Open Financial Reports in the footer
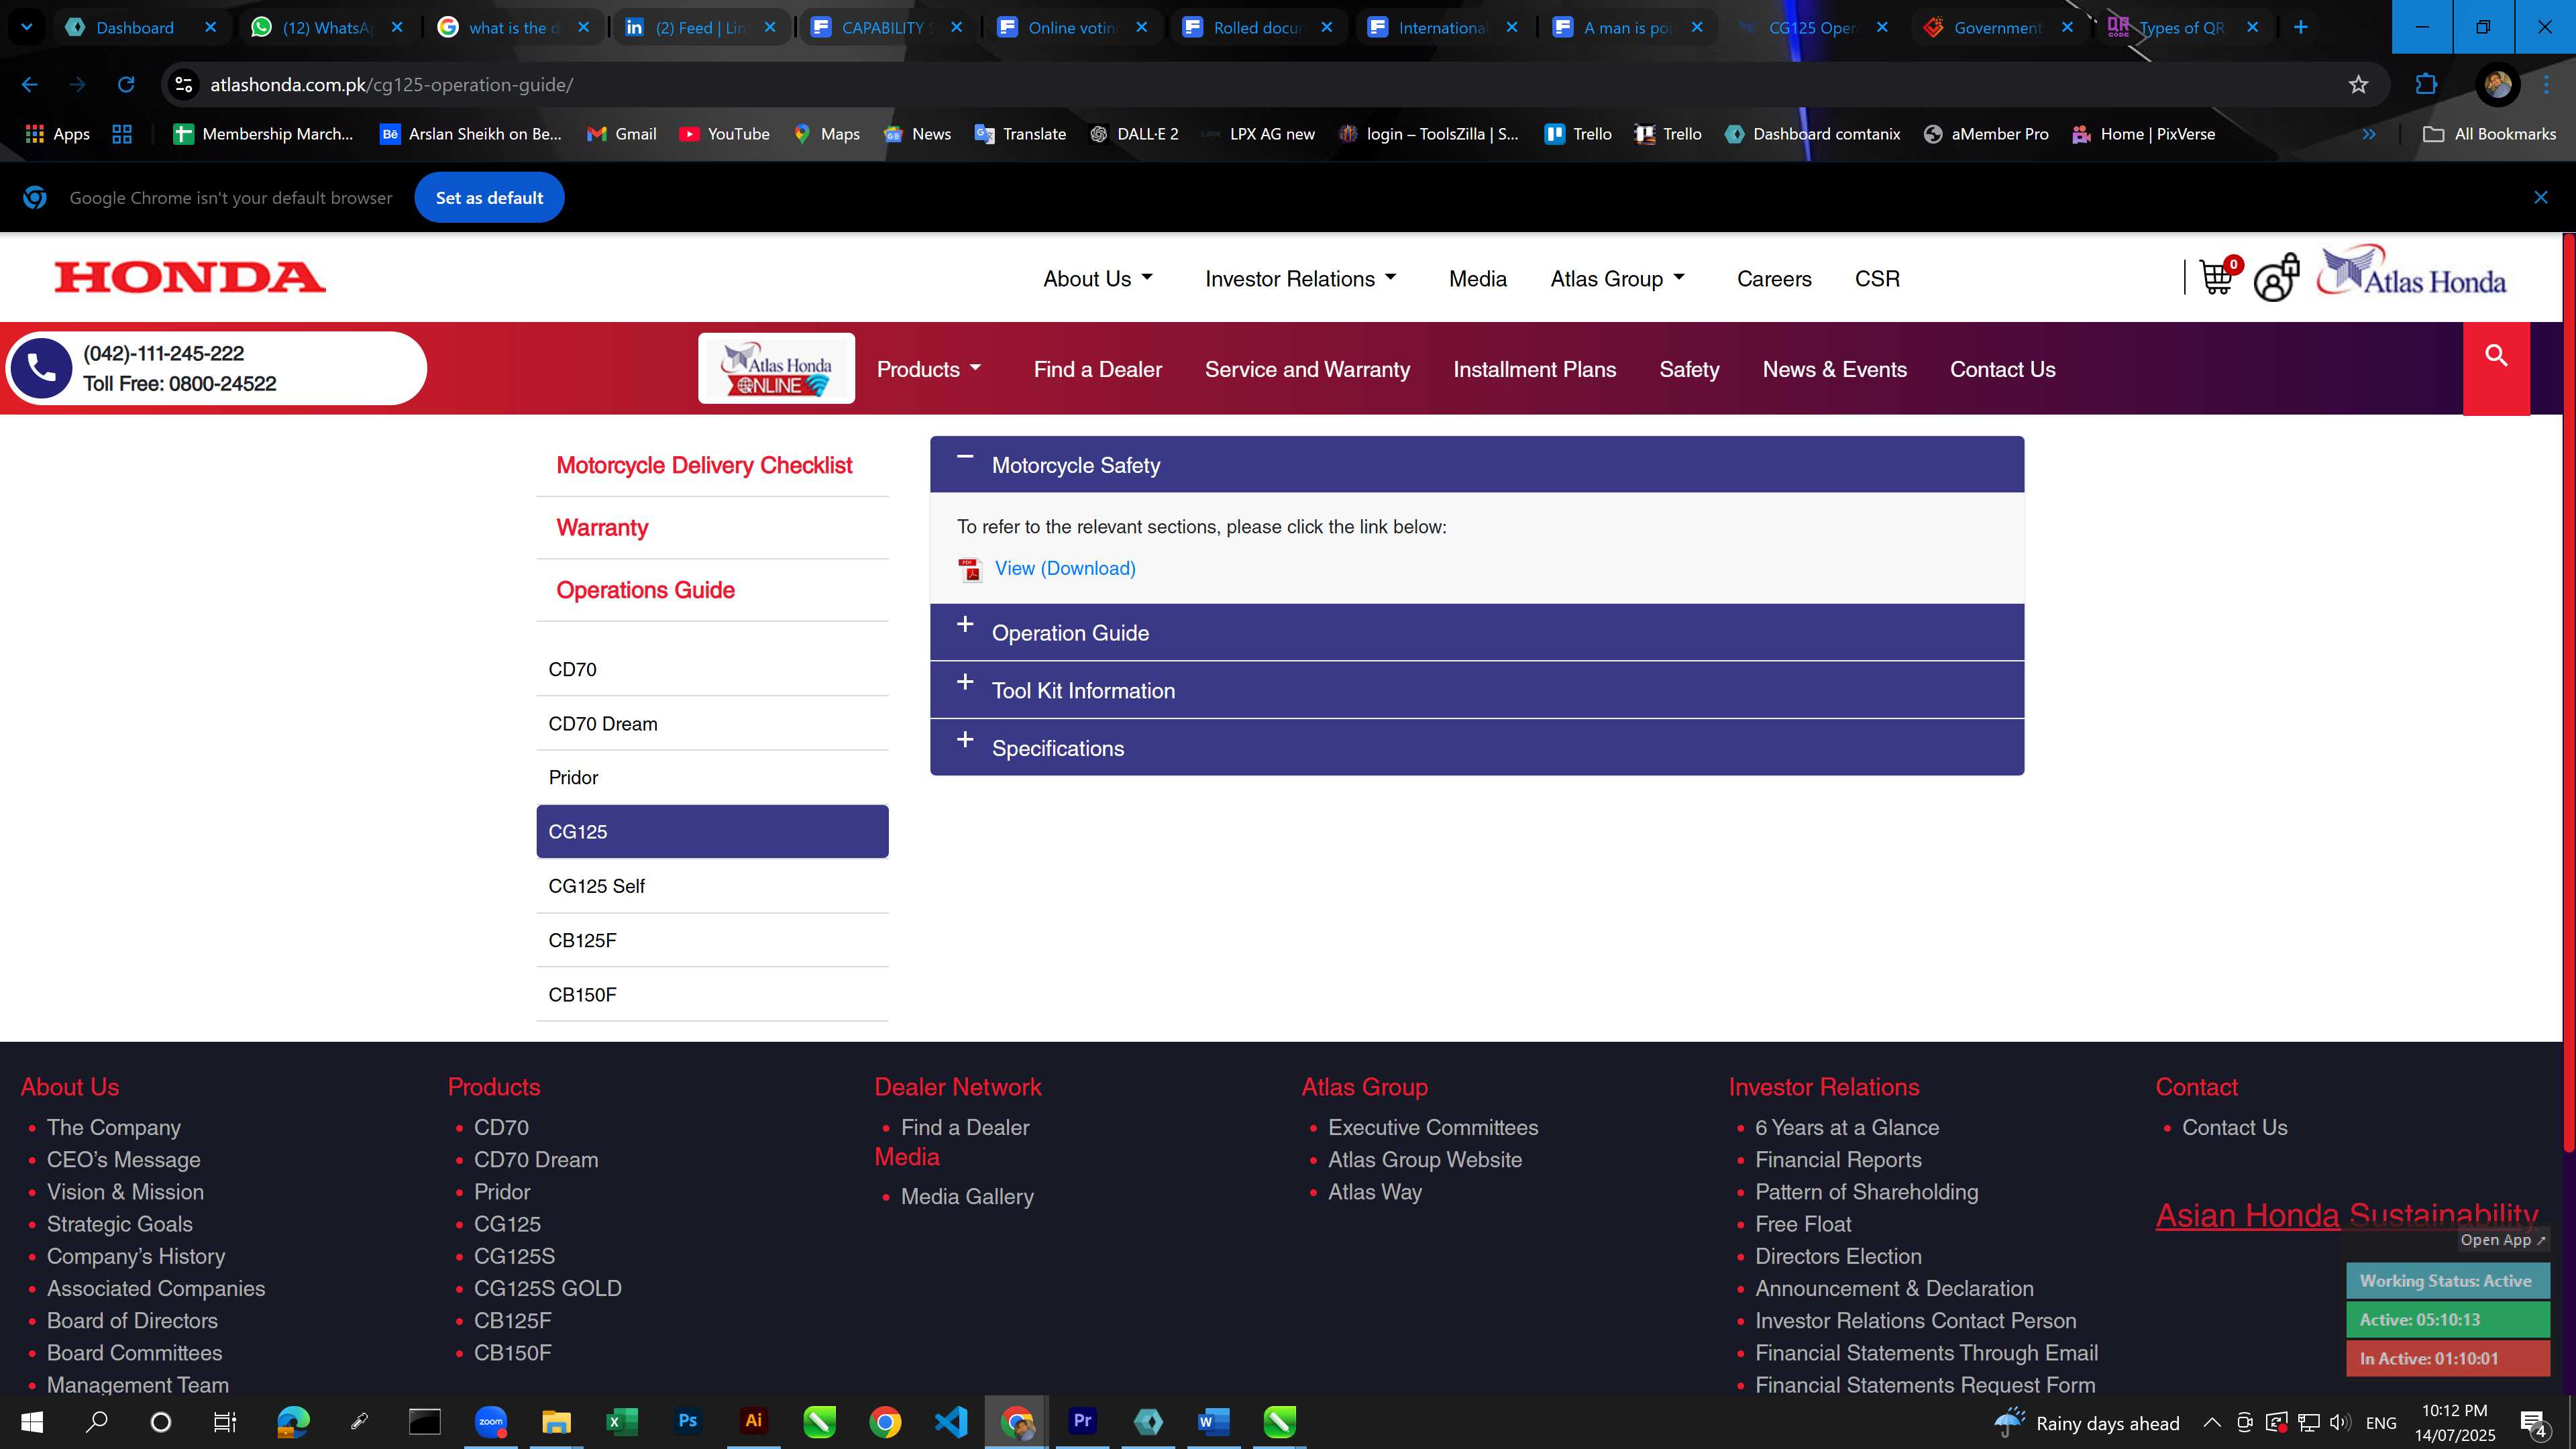 [x=1838, y=1159]
